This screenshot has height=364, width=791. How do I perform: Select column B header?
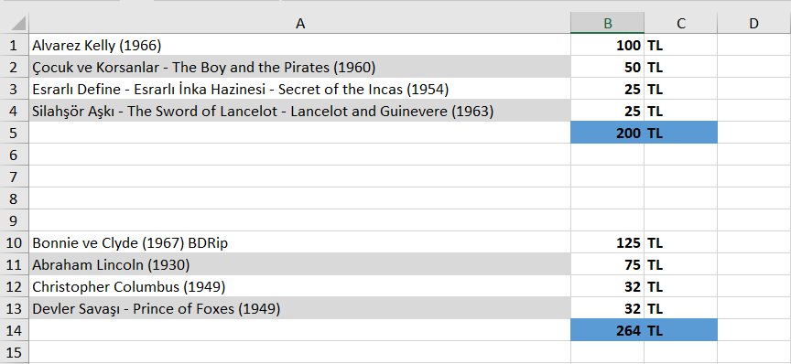pyautogui.click(x=607, y=23)
